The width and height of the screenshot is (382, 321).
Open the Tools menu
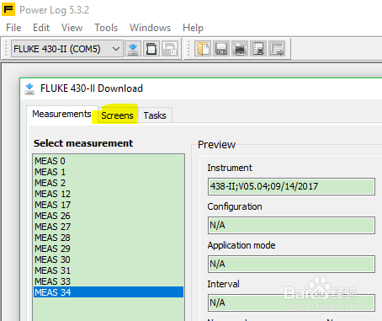[x=106, y=28]
